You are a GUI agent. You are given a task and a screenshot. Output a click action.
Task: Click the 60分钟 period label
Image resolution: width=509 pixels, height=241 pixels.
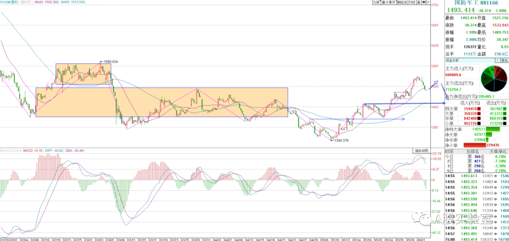pyautogui.click(x=9, y=2)
